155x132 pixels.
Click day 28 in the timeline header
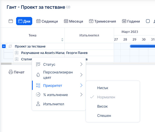click(x=125, y=39)
